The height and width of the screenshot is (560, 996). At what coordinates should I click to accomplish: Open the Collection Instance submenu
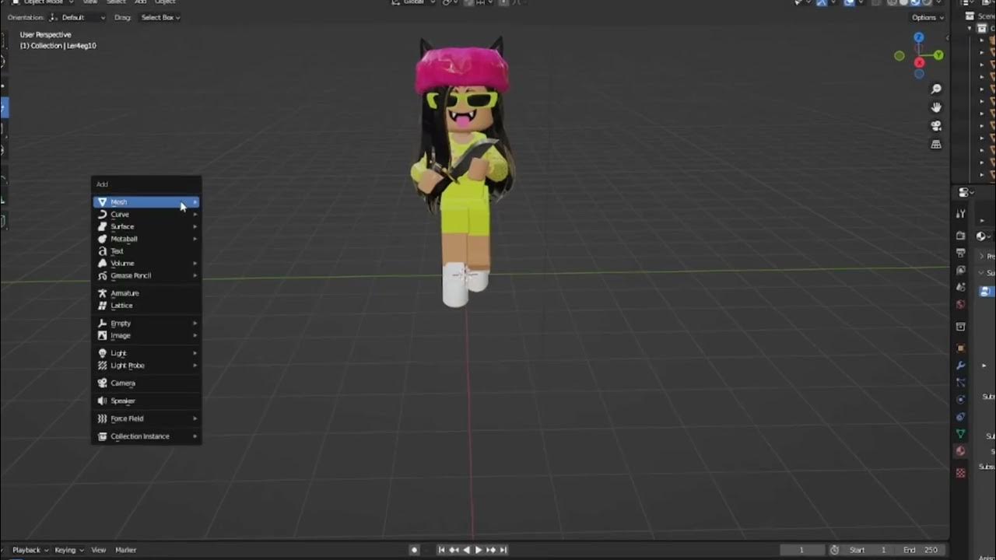[146, 436]
